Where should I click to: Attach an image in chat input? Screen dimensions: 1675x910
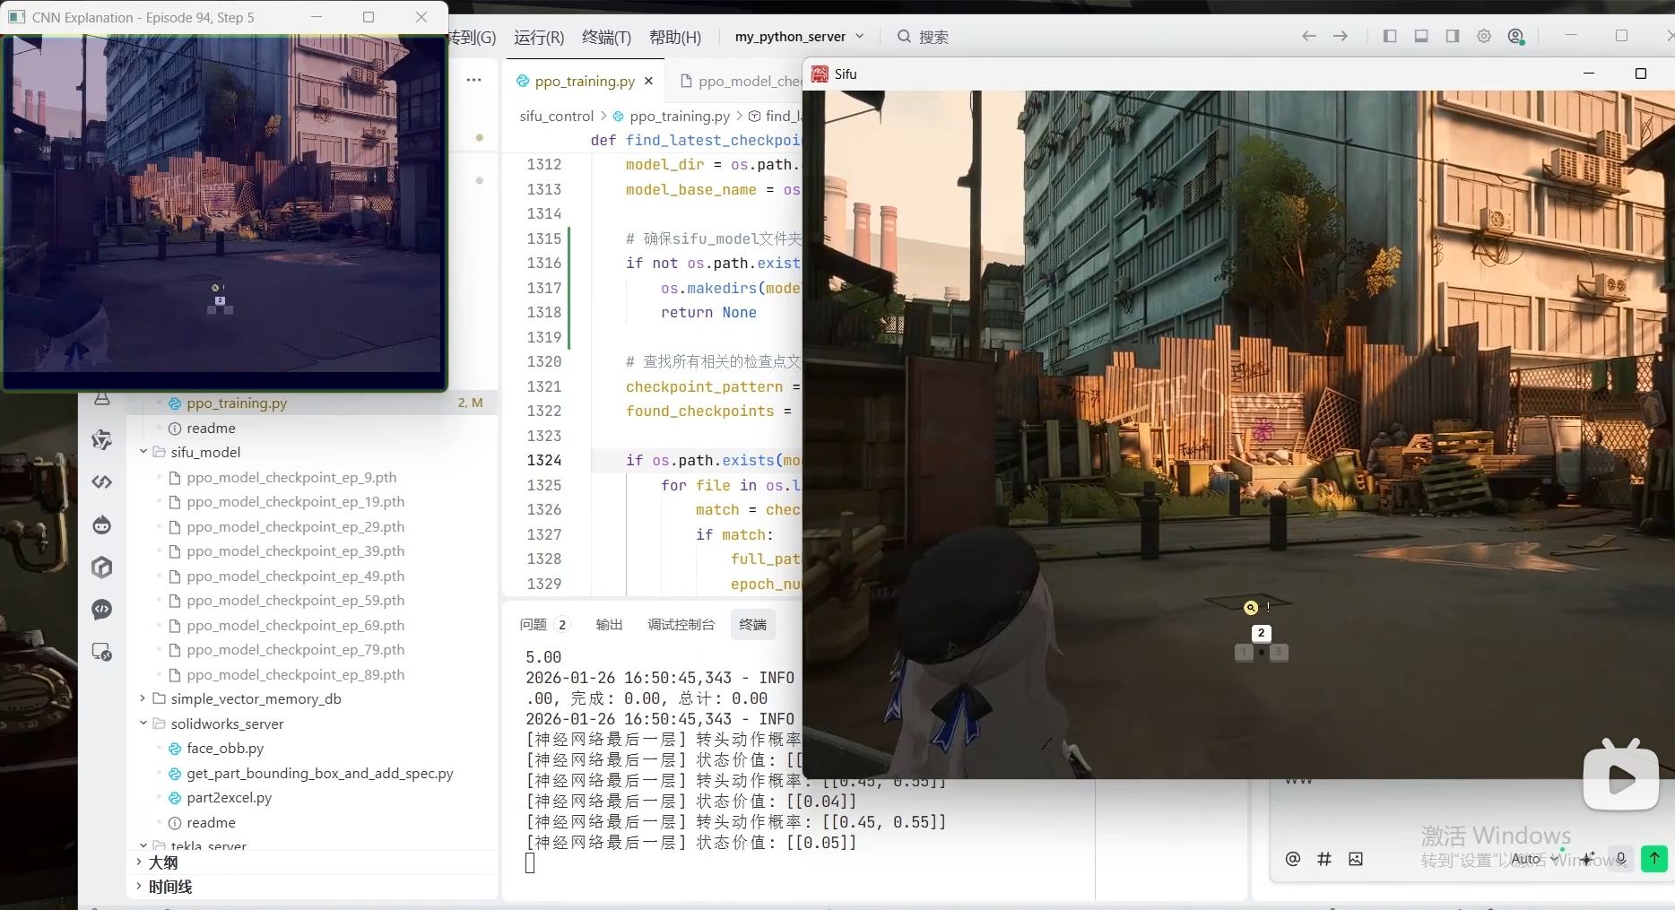[1356, 859]
